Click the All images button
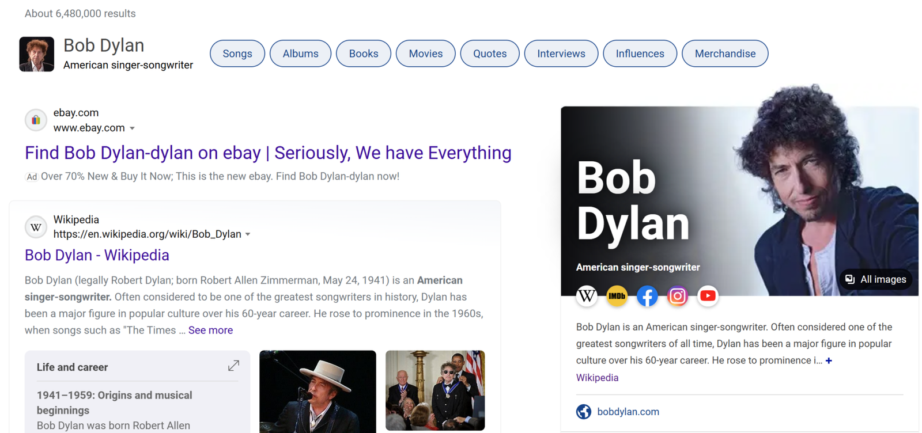The height and width of the screenshot is (433, 922). pos(875,279)
